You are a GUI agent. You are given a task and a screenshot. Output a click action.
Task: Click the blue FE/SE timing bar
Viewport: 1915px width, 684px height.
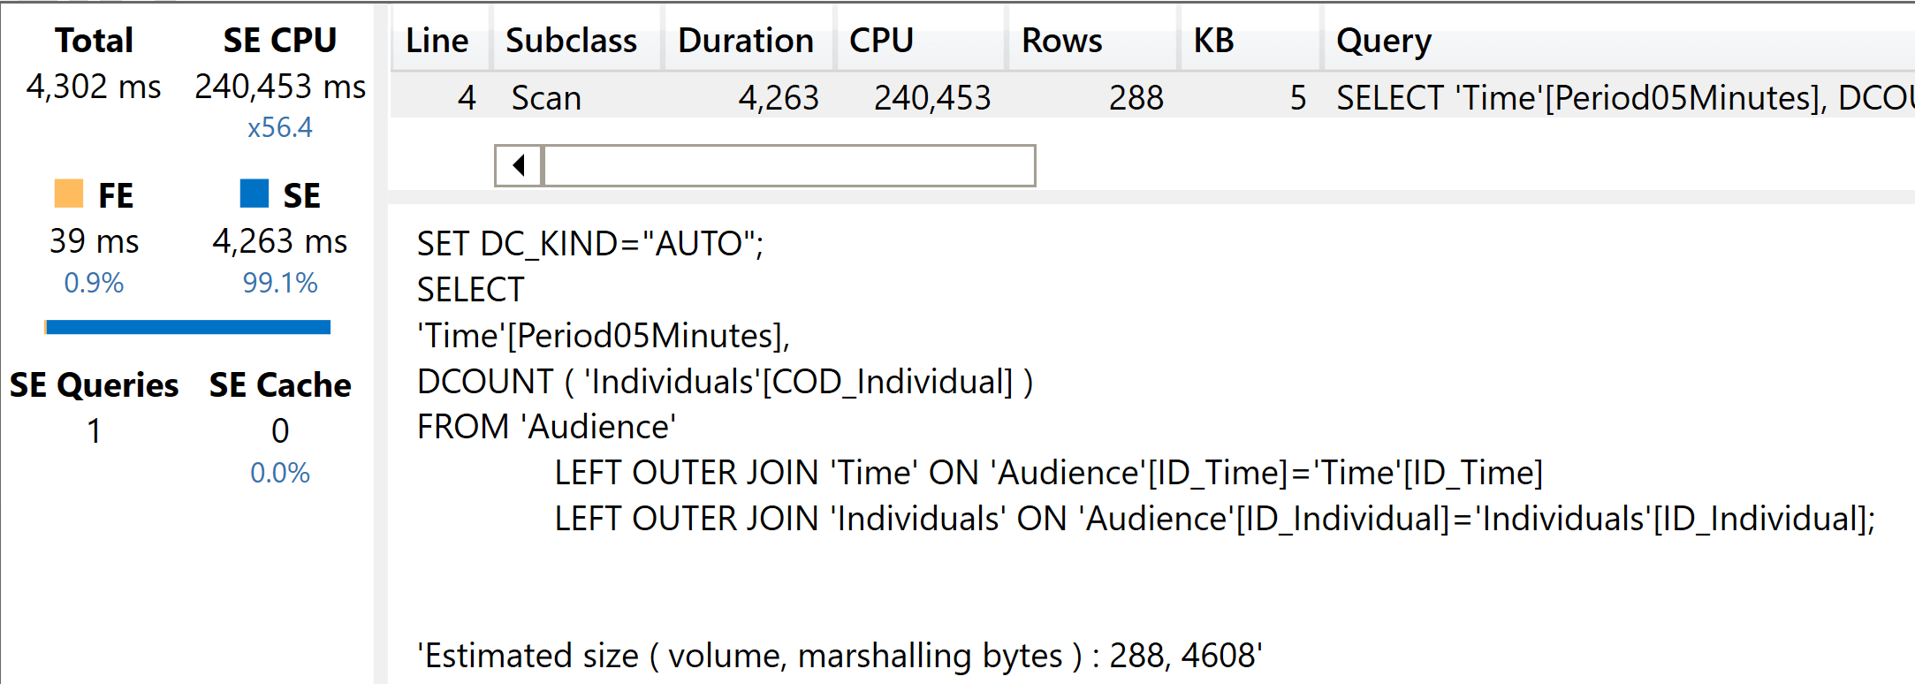188,327
